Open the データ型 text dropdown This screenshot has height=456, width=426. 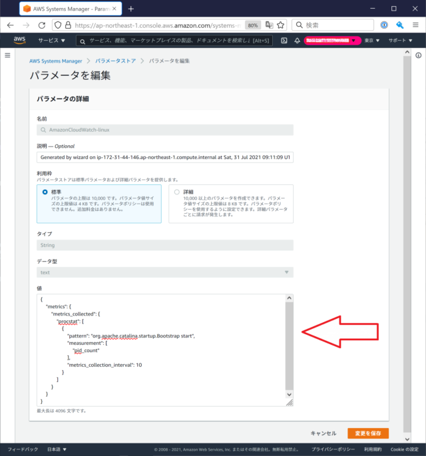pyautogui.click(x=165, y=272)
